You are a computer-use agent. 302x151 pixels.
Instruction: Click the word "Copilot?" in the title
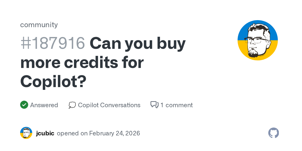[x=53, y=81]
